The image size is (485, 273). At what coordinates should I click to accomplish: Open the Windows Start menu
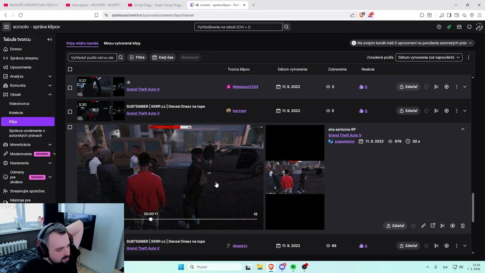[181, 267]
